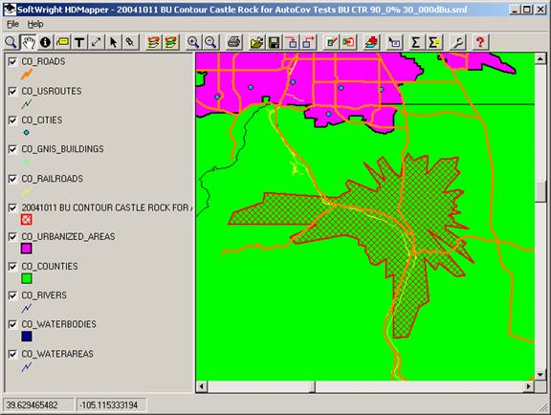Click the save floppy disk icon
The height and width of the screenshot is (415, 551).
pos(274,42)
